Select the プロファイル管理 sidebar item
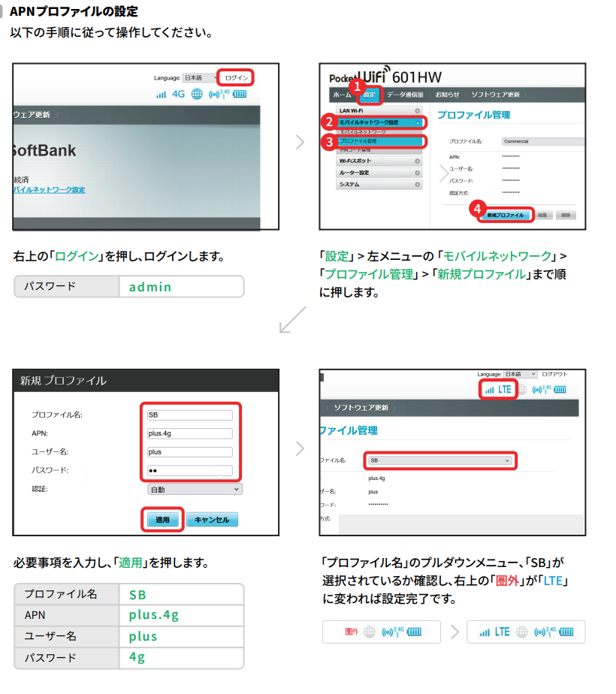 [x=379, y=141]
